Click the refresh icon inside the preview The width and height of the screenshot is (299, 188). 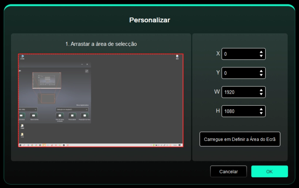[87, 71]
